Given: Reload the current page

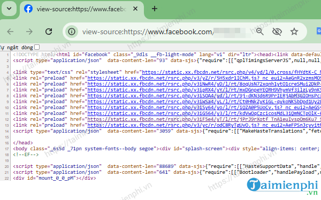Looking at the screenshot, I should (x=49, y=32).
